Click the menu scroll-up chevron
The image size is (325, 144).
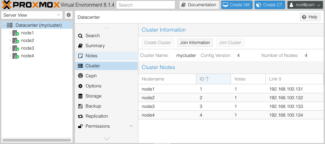[x=106, y=28]
